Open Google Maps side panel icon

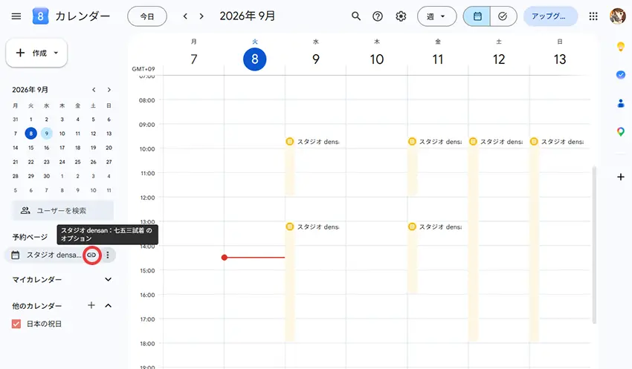[621, 131]
